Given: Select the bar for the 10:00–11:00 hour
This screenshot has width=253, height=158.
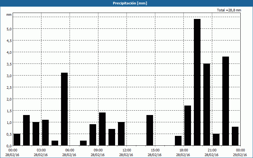Looking at the screenshot, I should (x=112, y=137).
